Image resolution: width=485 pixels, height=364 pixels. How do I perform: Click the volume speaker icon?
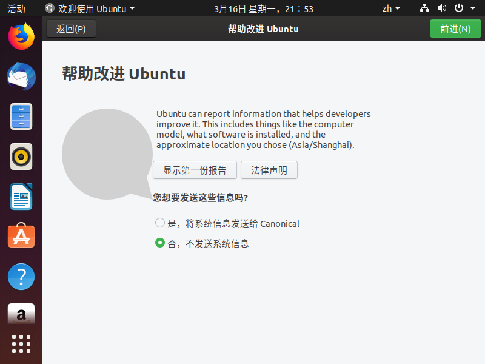click(442, 8)
